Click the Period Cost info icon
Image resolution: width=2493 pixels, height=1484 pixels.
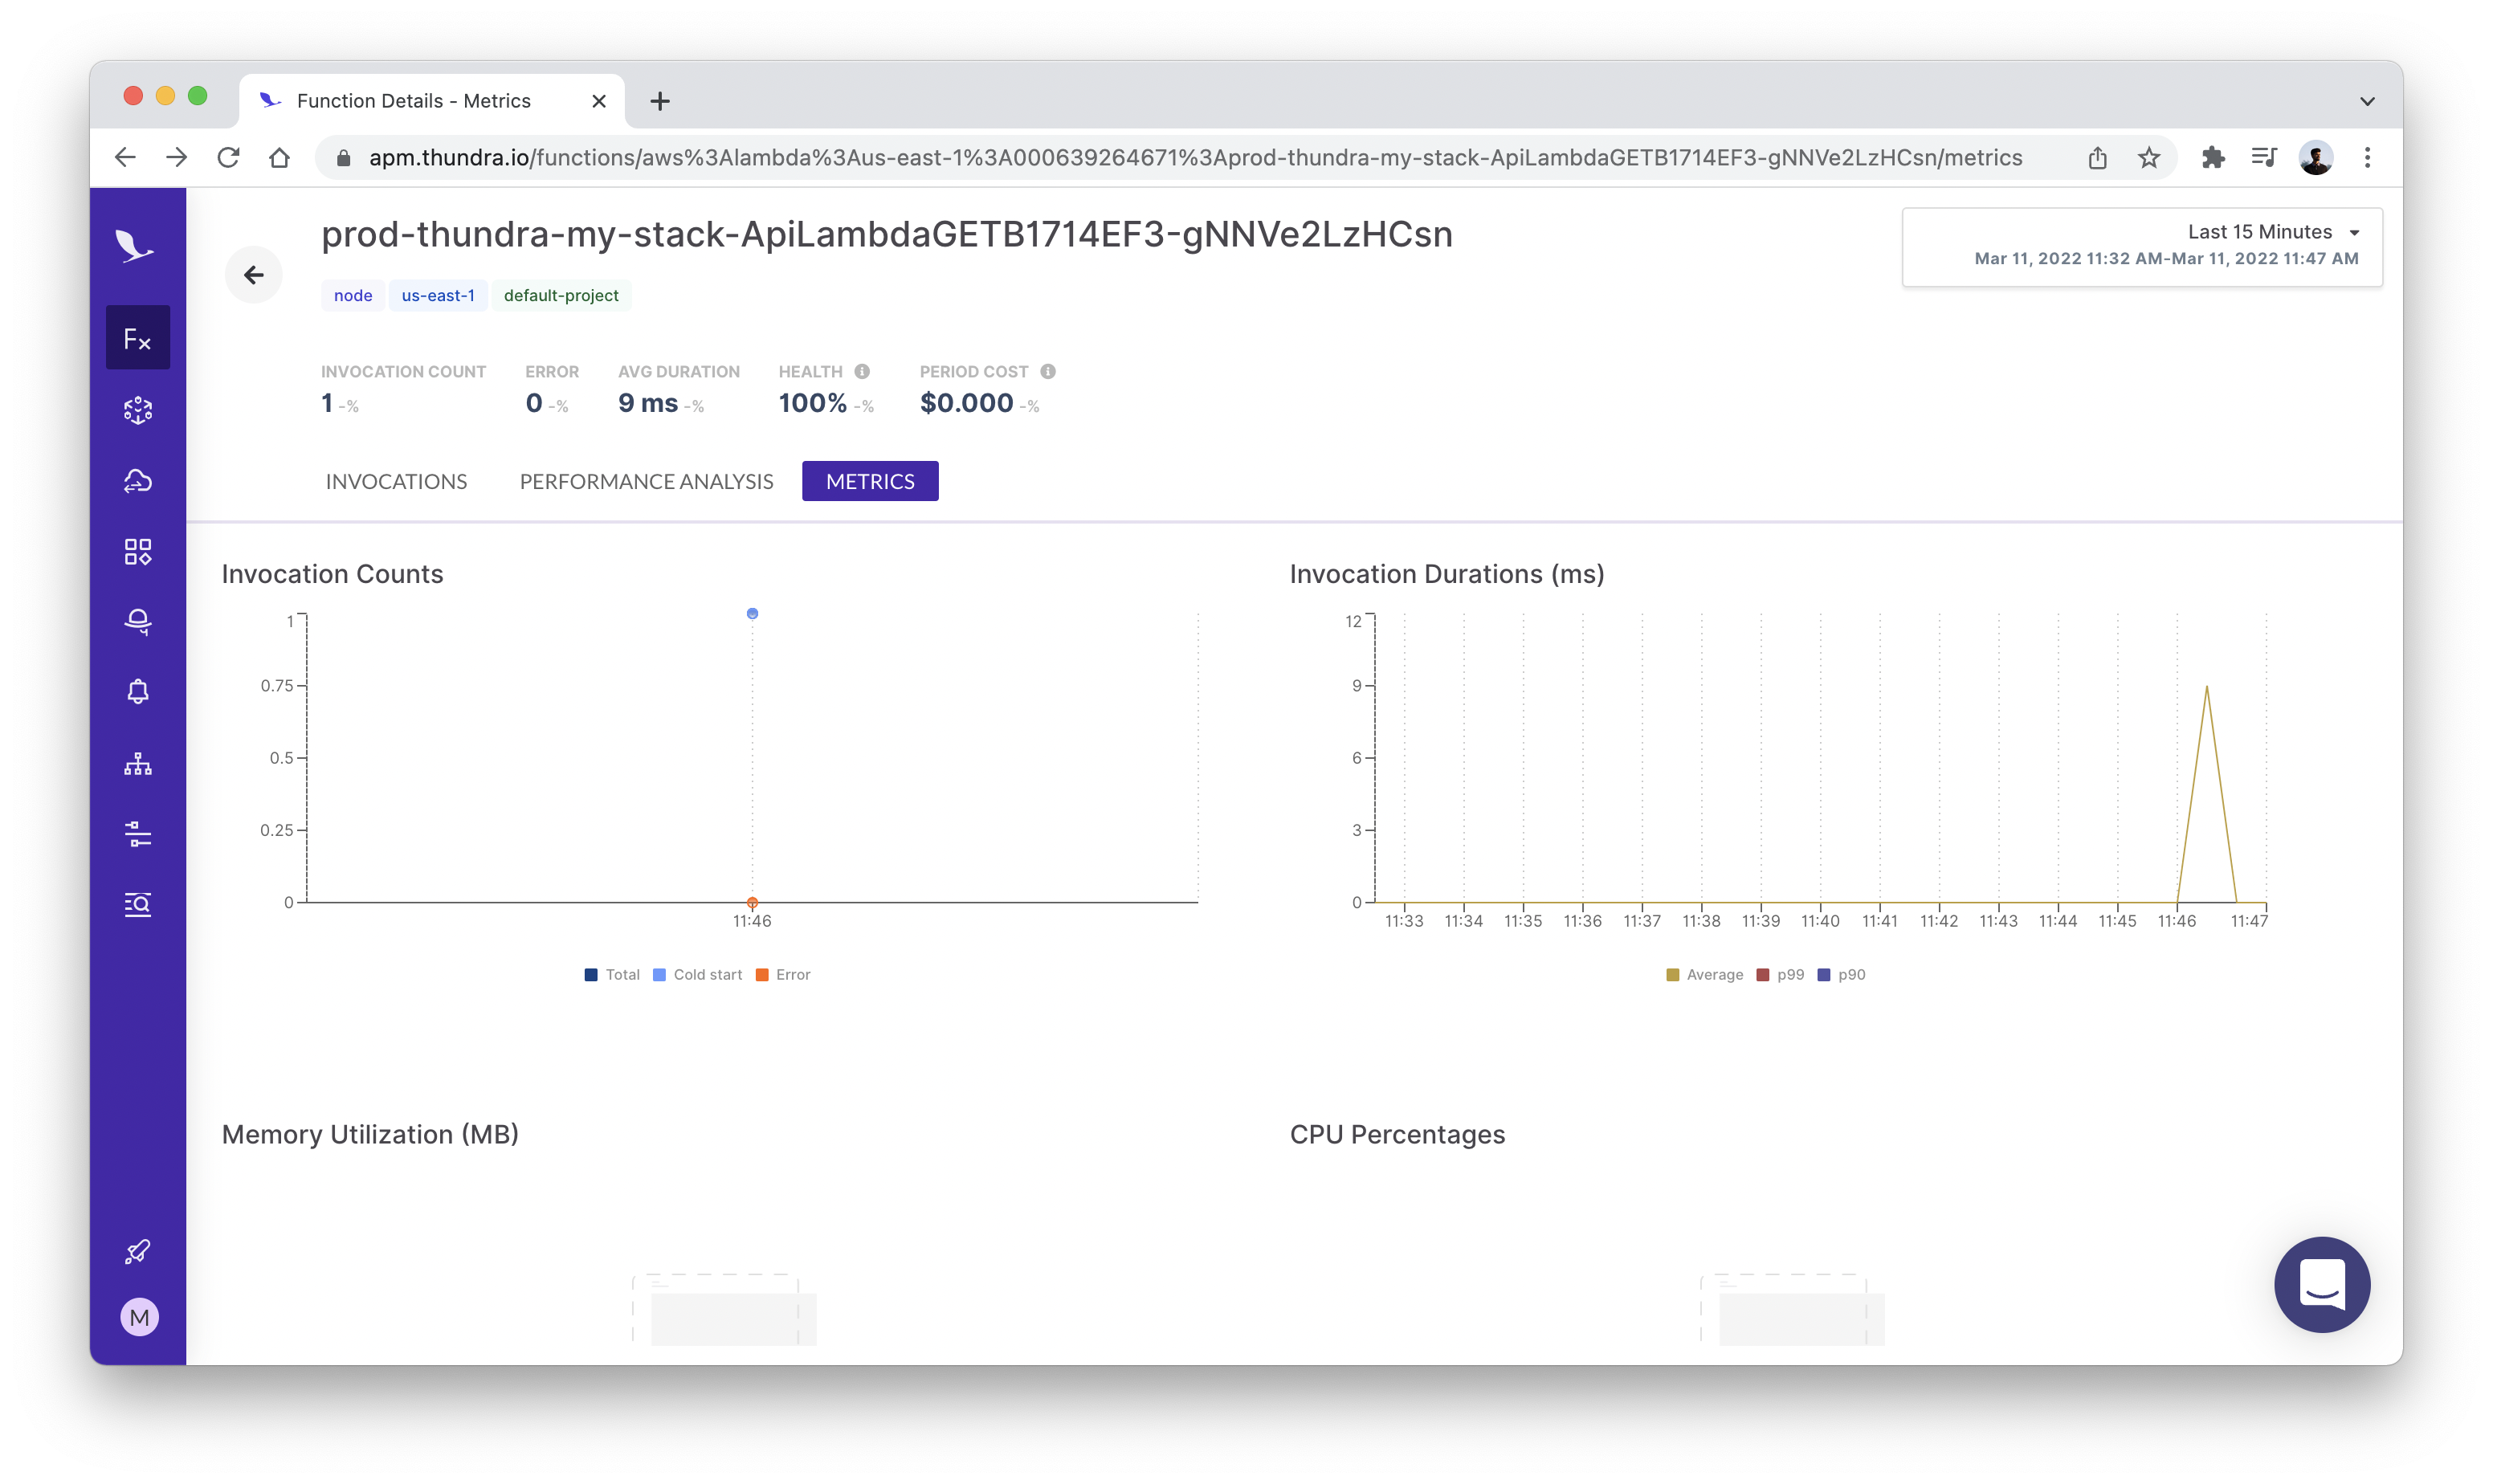pos(1048,371)
